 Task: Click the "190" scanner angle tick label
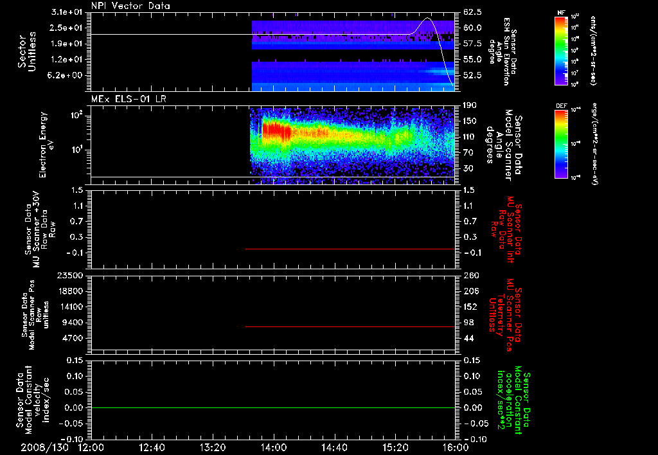point(470,105)
